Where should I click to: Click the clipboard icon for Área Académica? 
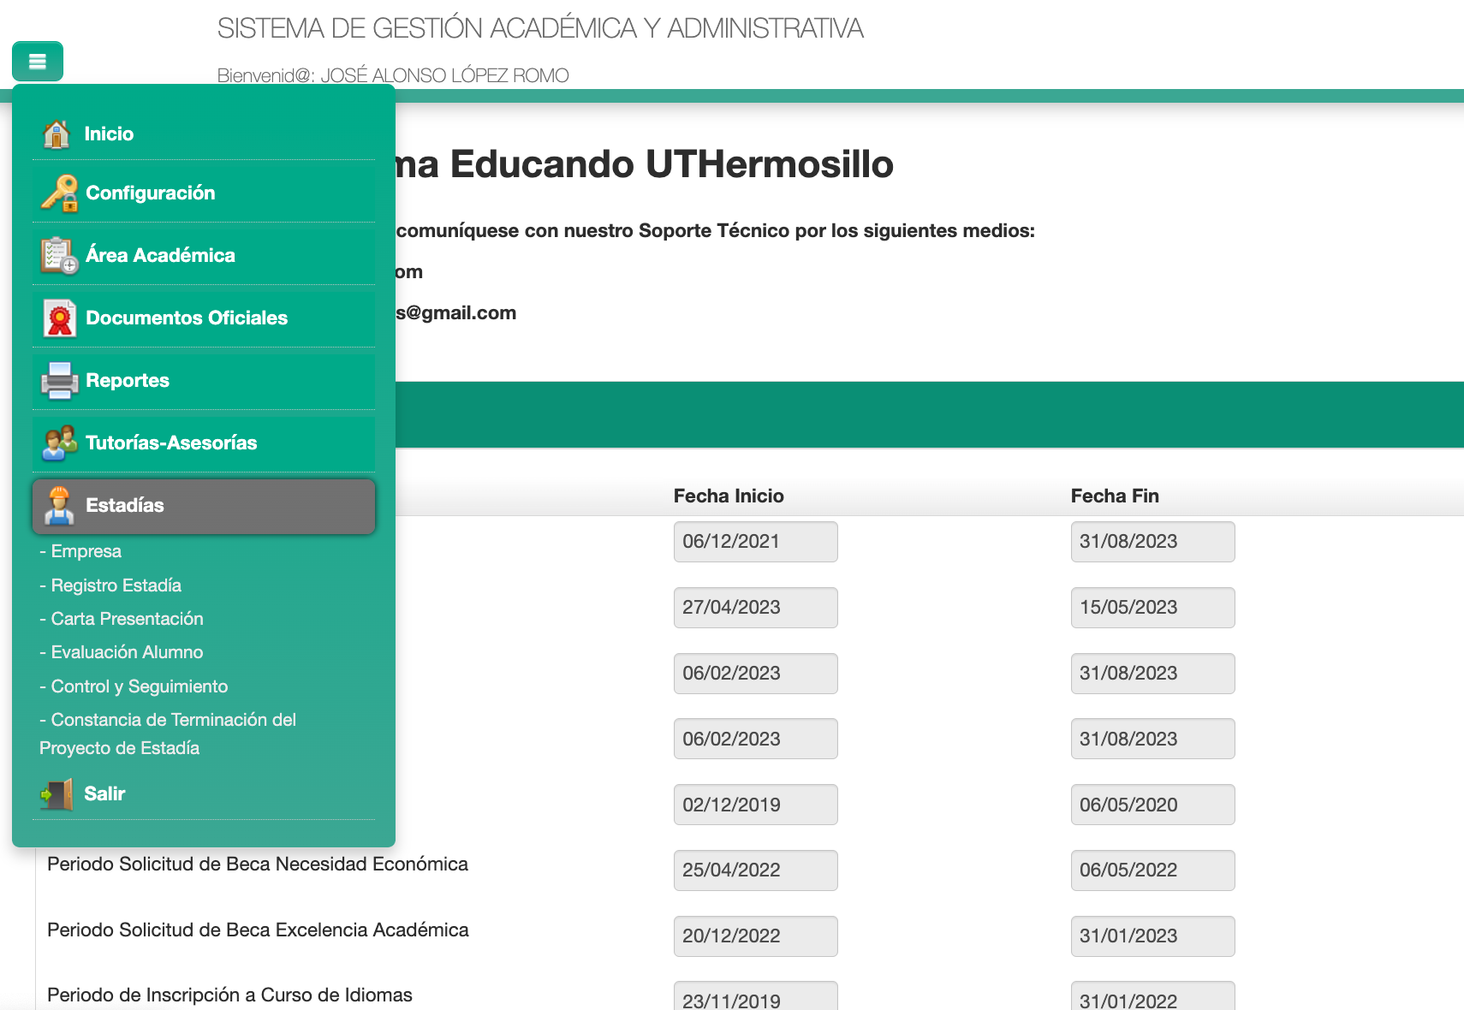point(59,256)
